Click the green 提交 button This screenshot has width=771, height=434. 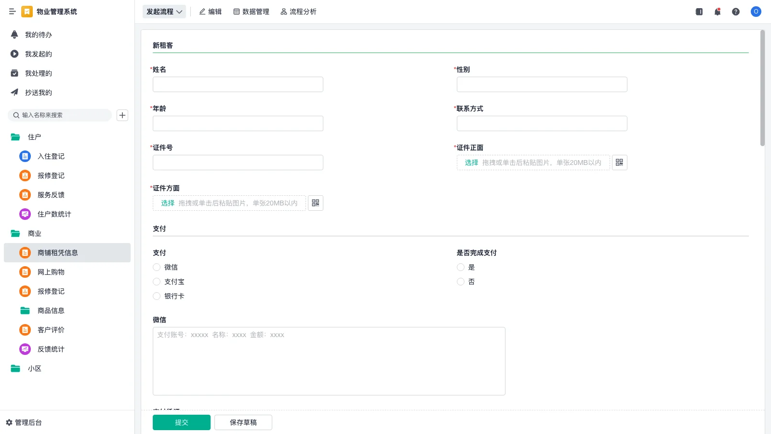click(x=181, y=422)
